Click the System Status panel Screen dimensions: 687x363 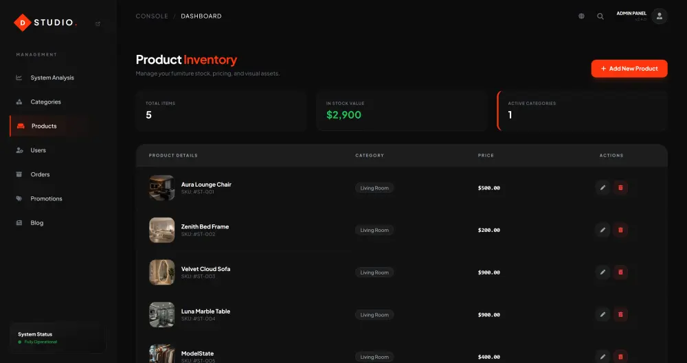click(58, 338)
